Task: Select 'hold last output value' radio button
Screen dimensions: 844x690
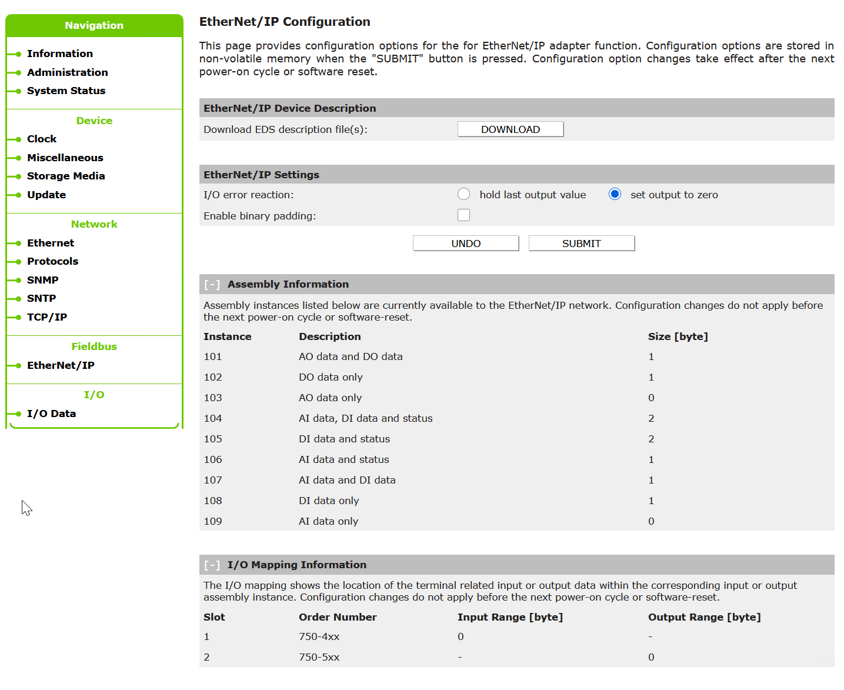Action: [x=463, y=194]
